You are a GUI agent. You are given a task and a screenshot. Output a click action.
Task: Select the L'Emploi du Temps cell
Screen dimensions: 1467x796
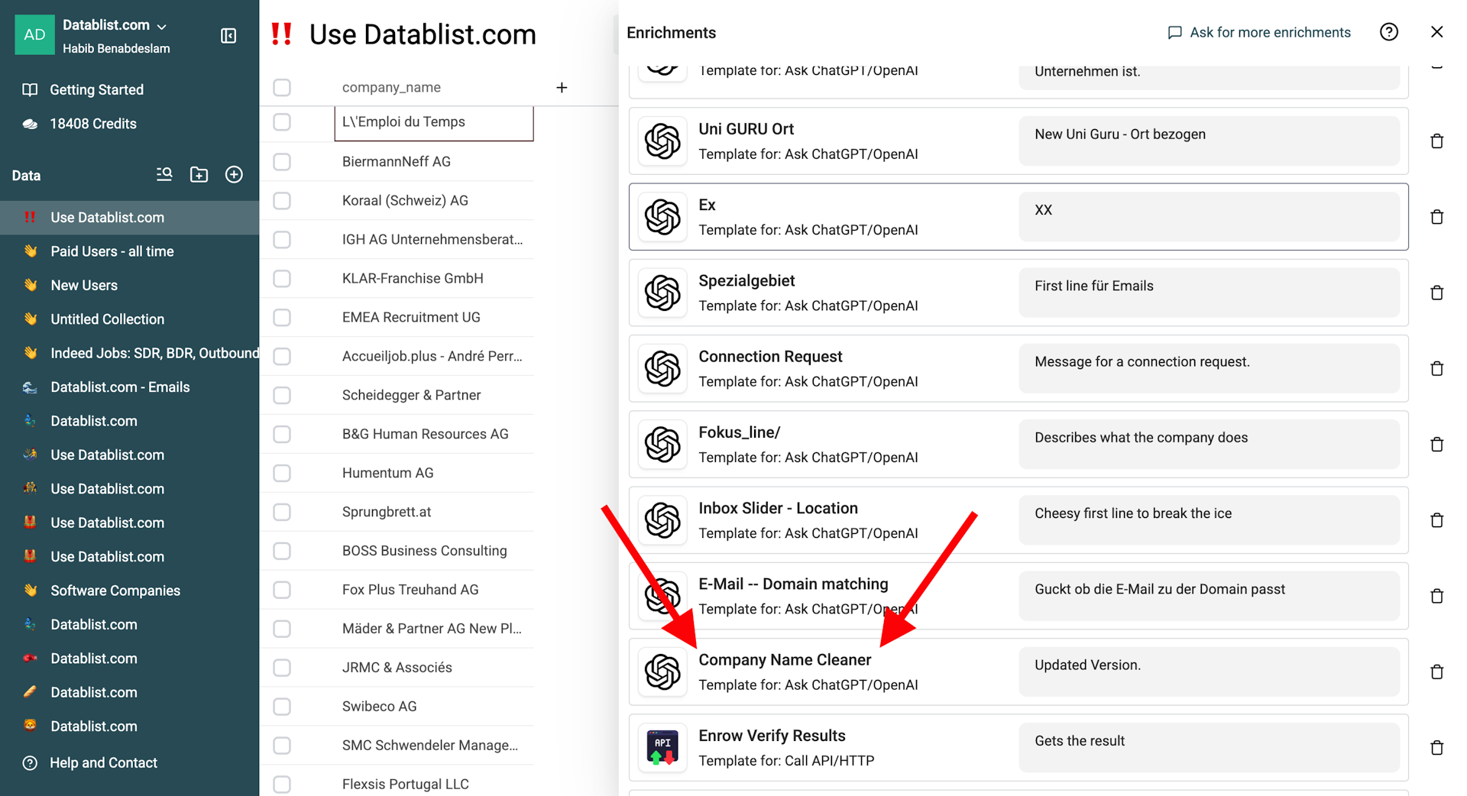click(x=434, y=123)
